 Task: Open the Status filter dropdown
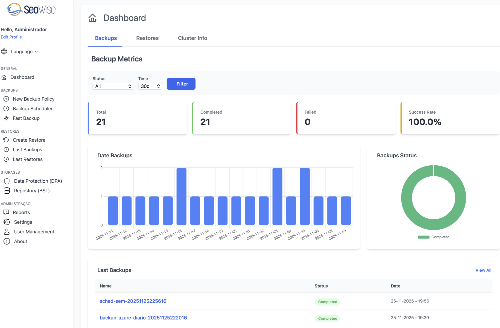tap(113, 86)
